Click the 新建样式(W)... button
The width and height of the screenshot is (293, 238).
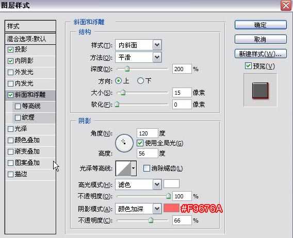261,54
